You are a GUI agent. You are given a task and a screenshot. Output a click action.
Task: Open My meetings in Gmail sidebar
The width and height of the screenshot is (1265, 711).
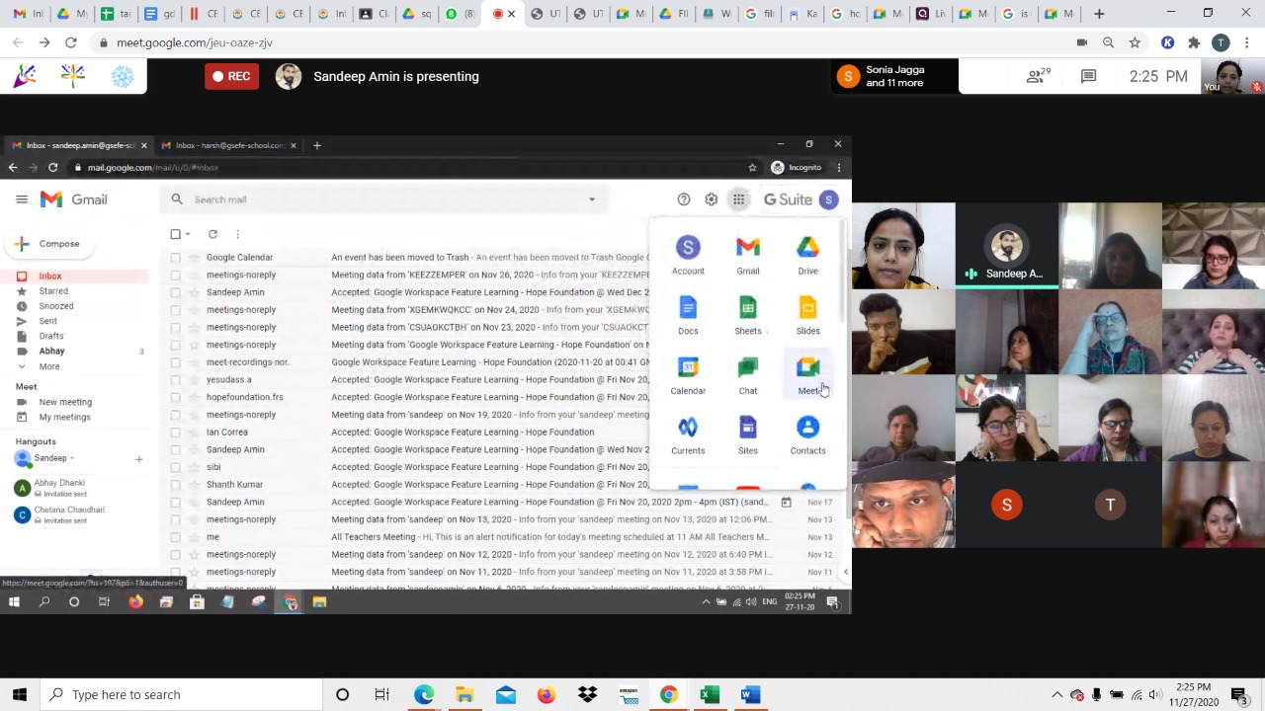coord(64,417)
